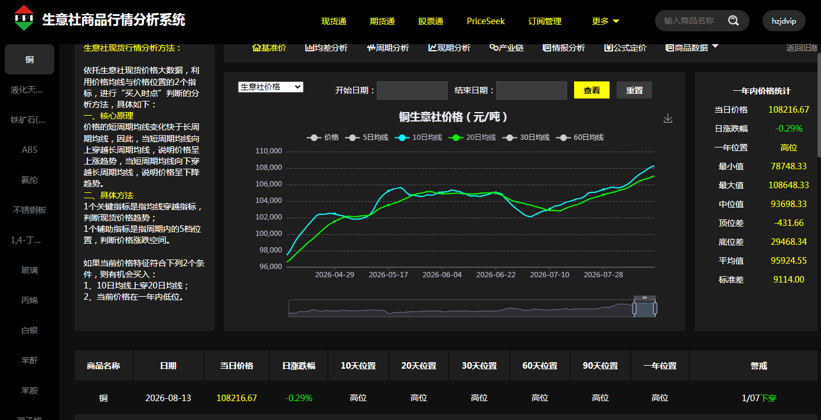Click the 现期分析 line chart icon
The height and width of the screenshot is (420, 821).
click(x=432, y=48)
